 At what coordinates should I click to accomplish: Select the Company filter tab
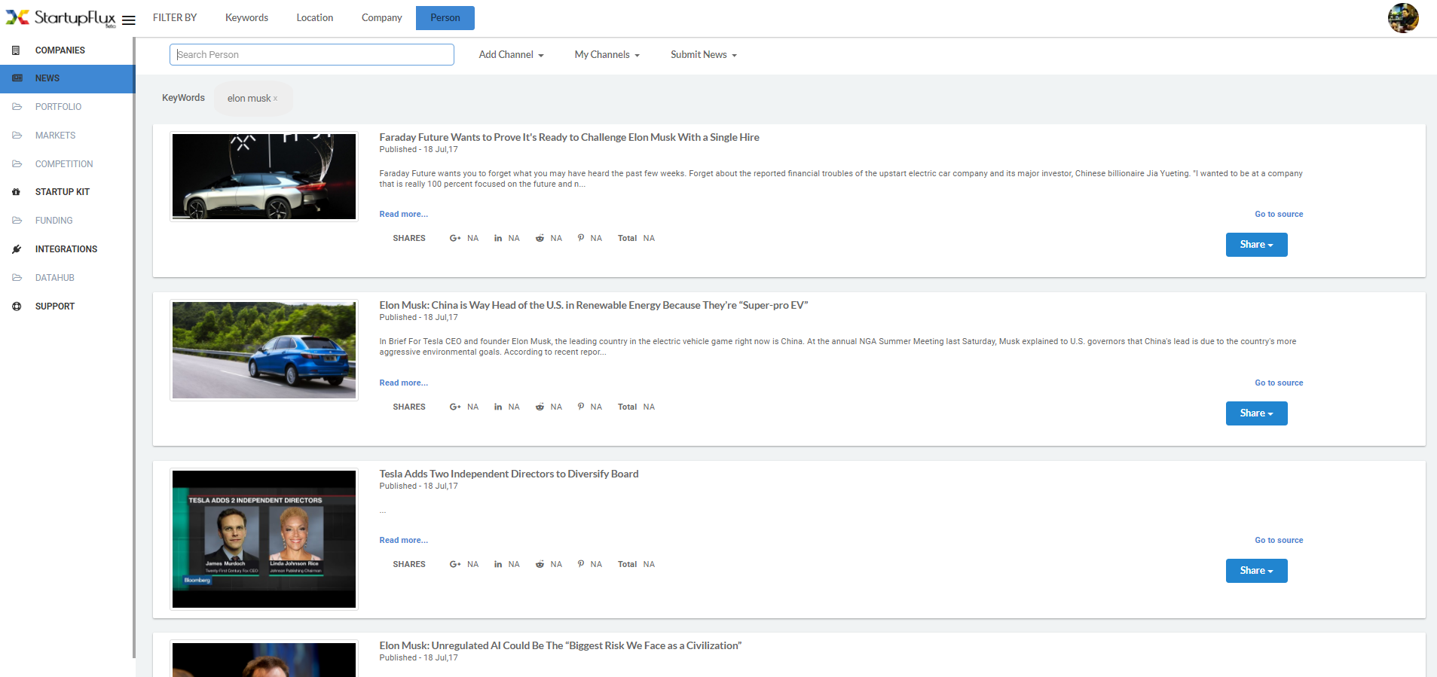tap(381, 18)
